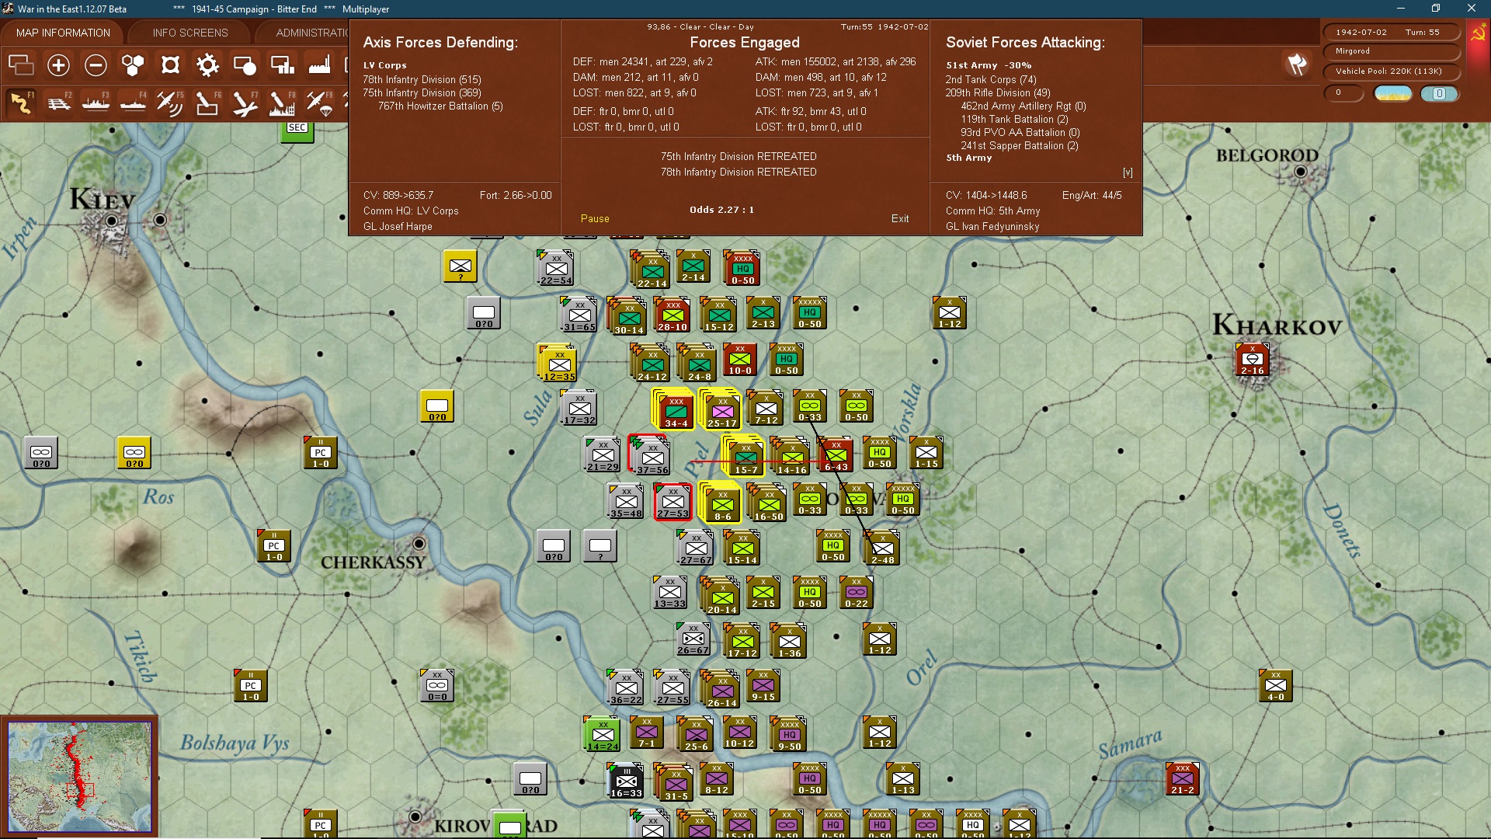Viewport: 1491px width, 839px height.
Task: Click the blue 0 indicator pill
Action: [1439, 93]
